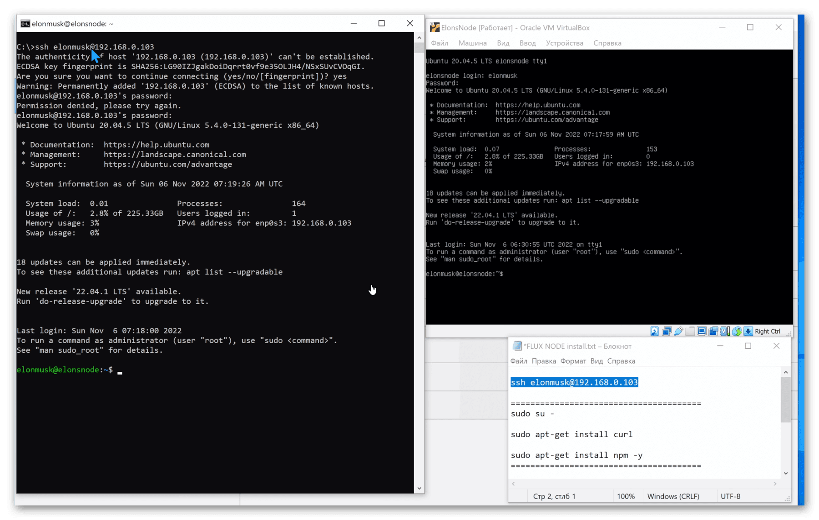This screenshot has width=819, height=520.
Task: Click the VirtualBox cube icon in the ElonsNode title bar
Action: tap(435, 28)
